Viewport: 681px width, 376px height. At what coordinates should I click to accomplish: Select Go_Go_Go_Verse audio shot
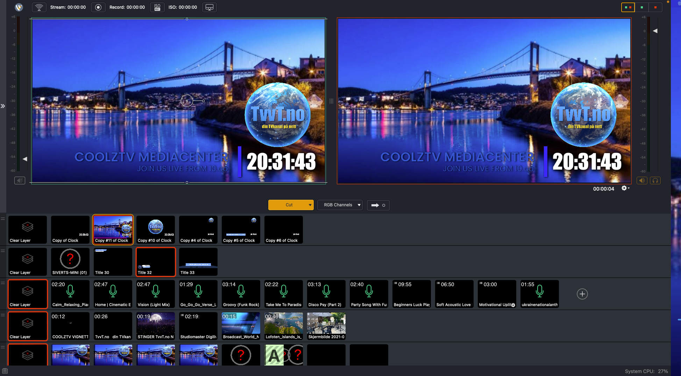click(198, 294)
